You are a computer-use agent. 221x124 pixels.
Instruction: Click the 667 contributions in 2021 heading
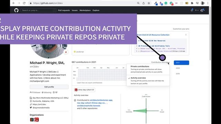click(84, 62)
